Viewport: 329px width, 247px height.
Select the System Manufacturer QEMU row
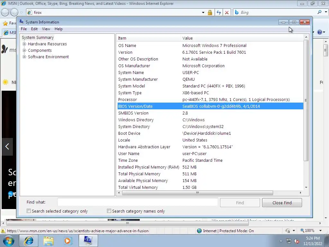pyautogui.click(x=210, y=79)
